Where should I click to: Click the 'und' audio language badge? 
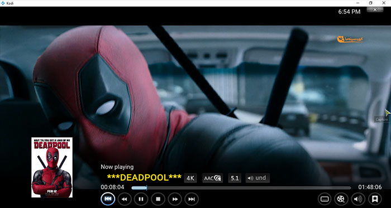pyautogui.click(x=258, y=178)
